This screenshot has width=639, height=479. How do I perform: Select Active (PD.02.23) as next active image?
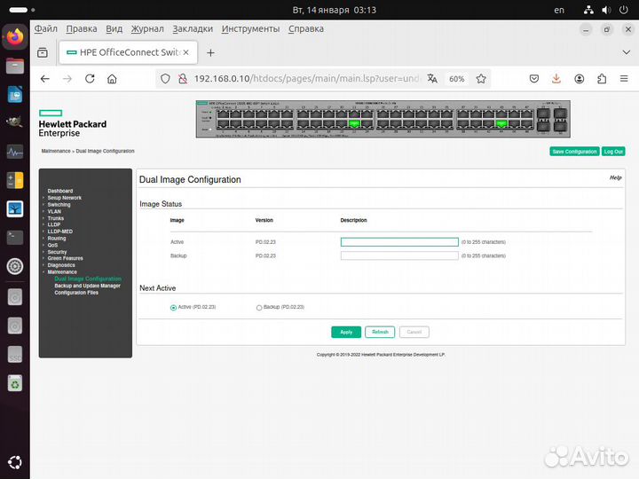(173, 308)
